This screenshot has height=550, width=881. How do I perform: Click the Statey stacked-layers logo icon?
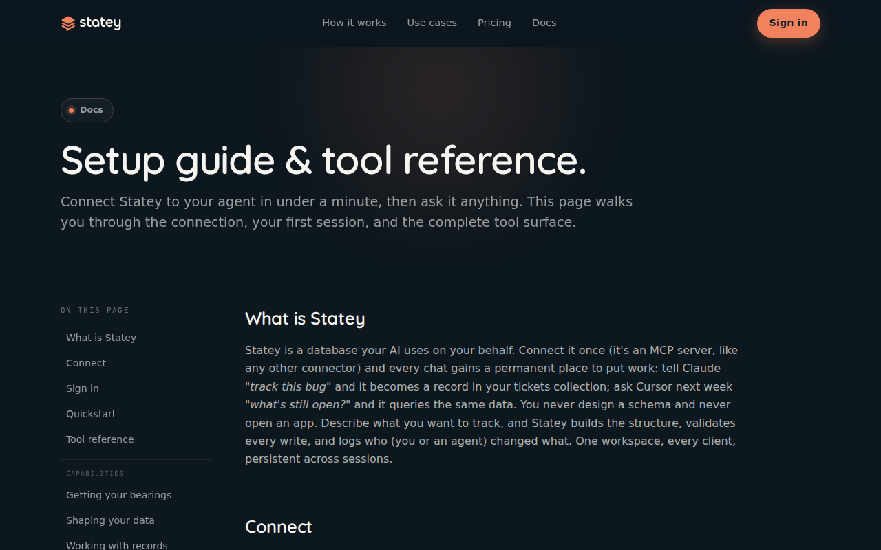[68, 23]
